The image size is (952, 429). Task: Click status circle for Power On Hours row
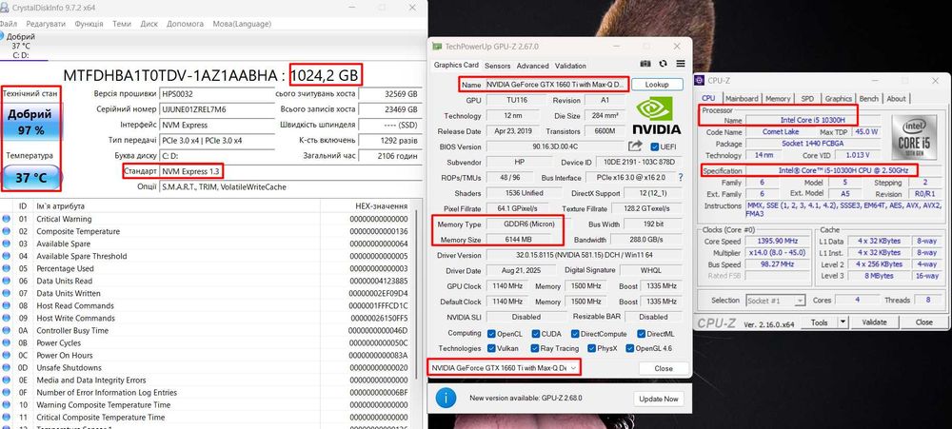7,356
